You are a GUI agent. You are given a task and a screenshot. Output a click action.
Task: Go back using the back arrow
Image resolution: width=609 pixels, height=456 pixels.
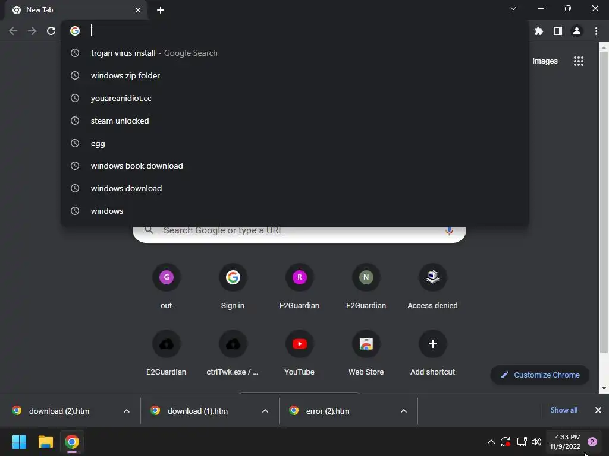(x=13, y=31)
